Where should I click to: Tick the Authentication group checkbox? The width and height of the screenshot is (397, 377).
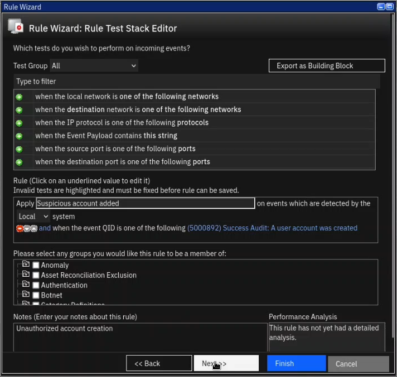(36, 286)
